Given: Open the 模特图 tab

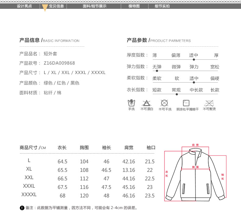Looking at the screenshot, I should click(134, 6).
